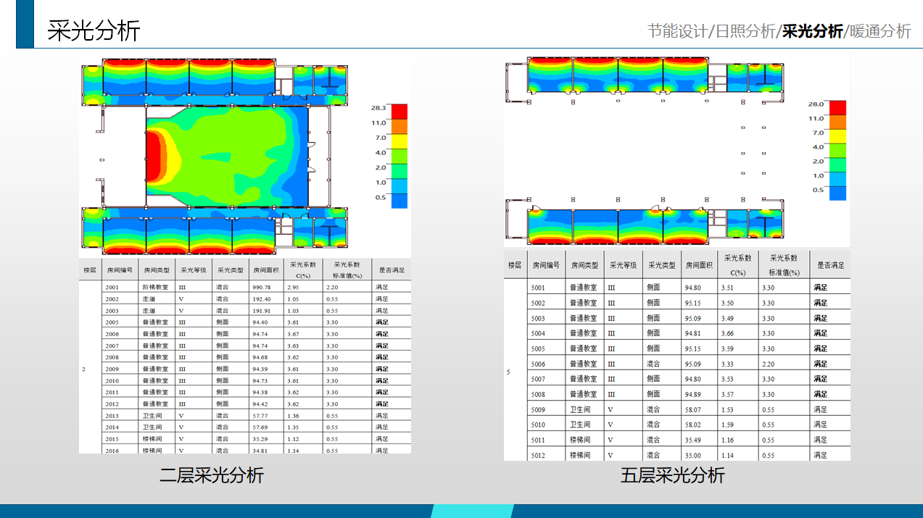Click the 二层采光分析 caption

(x=212, y=475)
